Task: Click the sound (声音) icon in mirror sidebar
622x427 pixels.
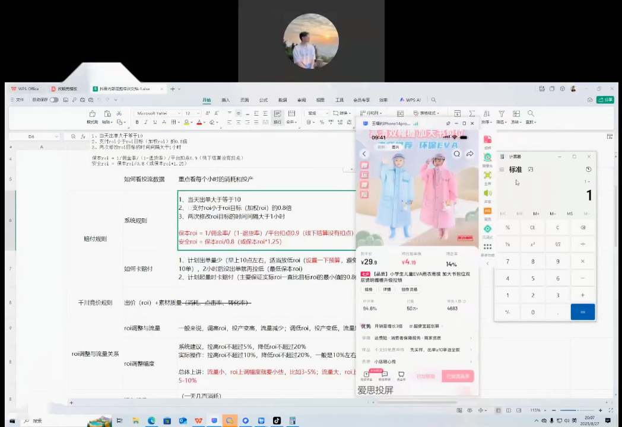Action: point(487,193)
